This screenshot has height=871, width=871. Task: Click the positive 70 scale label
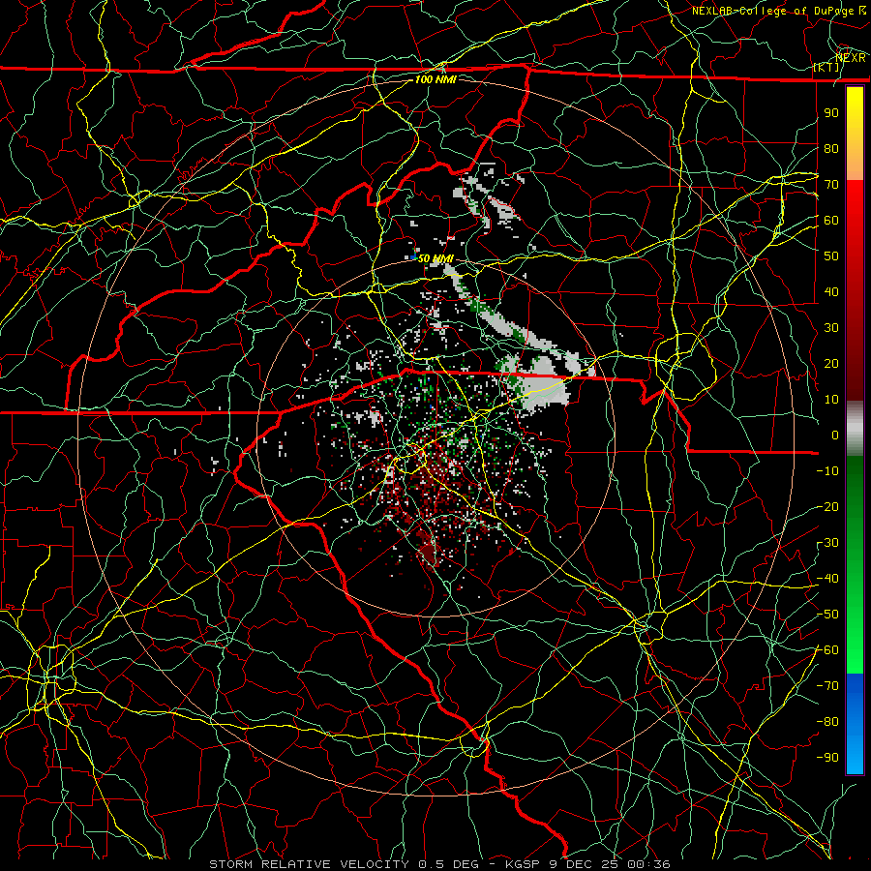(x=831, y=185)
